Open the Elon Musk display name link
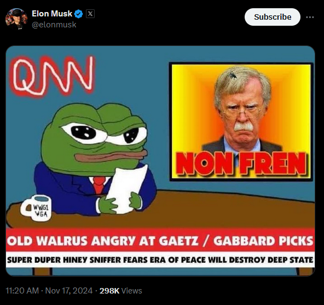This screenshot has width=324, height=305. pos(52,14)
